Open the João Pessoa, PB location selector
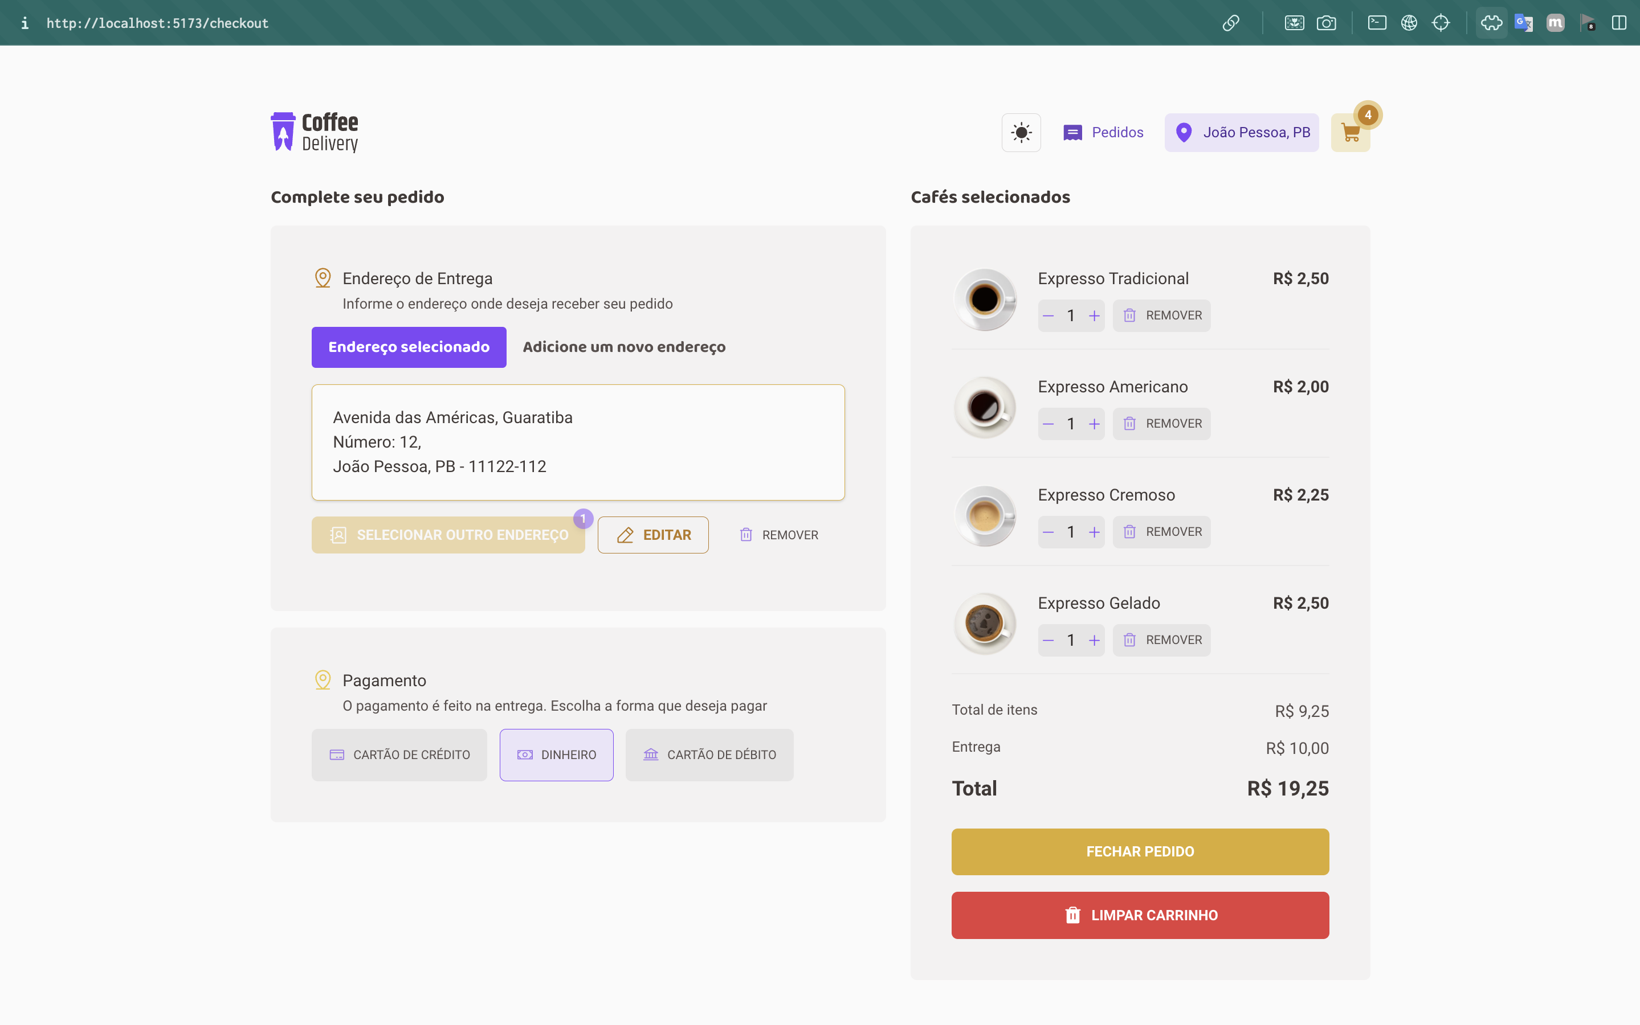Screen dimensions: 1640x1025 click(x=1241, y=132)
